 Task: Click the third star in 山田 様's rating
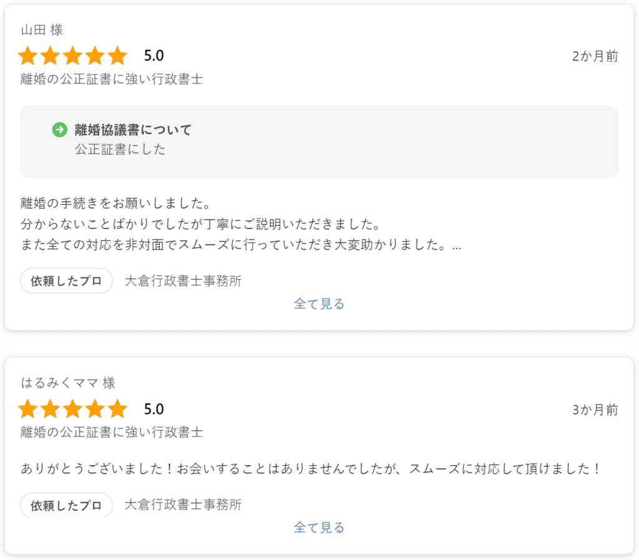[x=72, y=56]
